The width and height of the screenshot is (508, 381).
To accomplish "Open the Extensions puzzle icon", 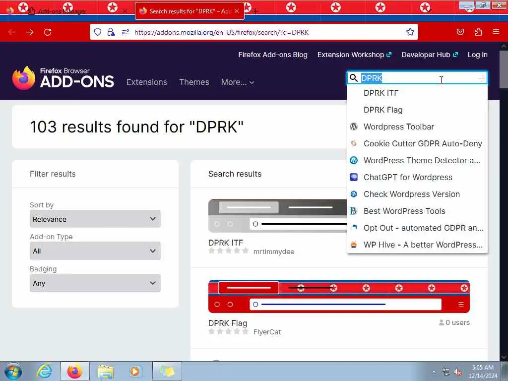I will 478,32.
